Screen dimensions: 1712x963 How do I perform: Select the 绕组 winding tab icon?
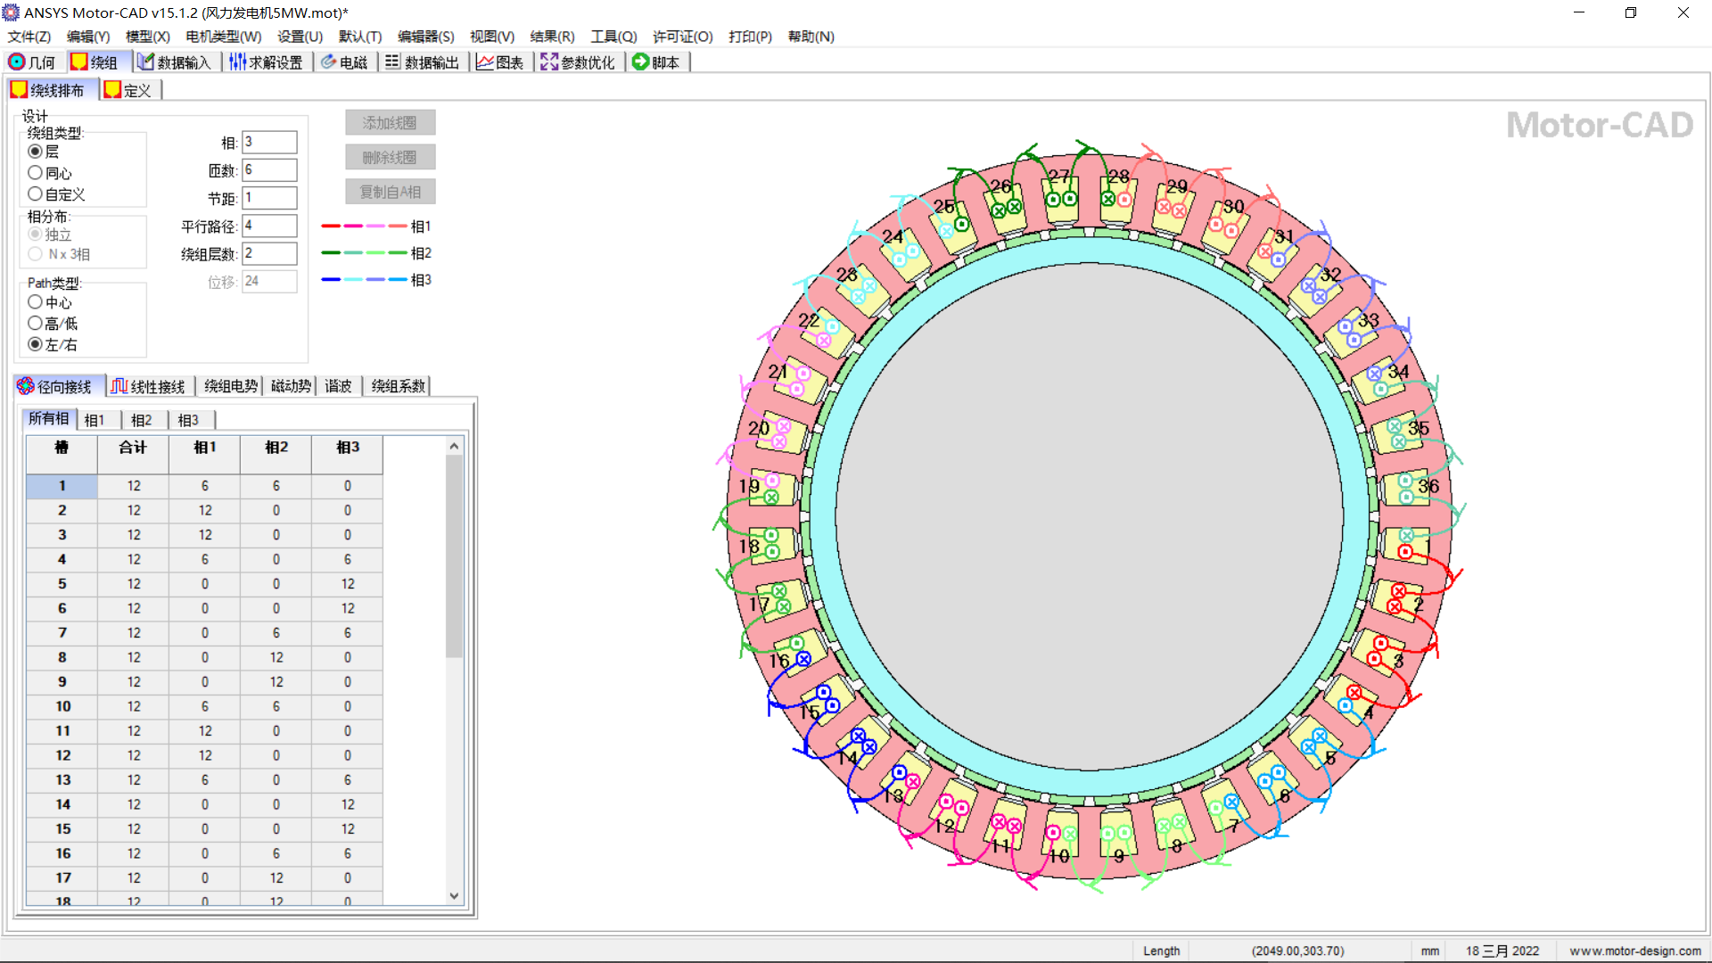coord(79,62)
